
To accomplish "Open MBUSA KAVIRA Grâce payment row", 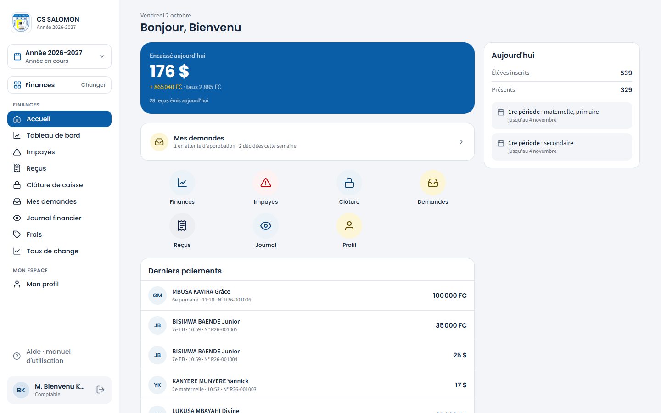I will click(x=308, y=296).
